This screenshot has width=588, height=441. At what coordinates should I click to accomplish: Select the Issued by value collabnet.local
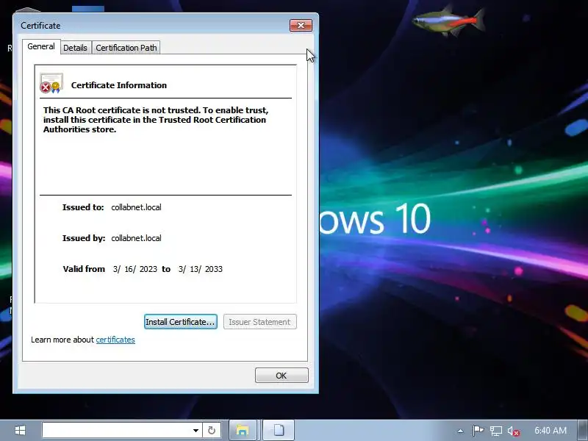[136, 238]
